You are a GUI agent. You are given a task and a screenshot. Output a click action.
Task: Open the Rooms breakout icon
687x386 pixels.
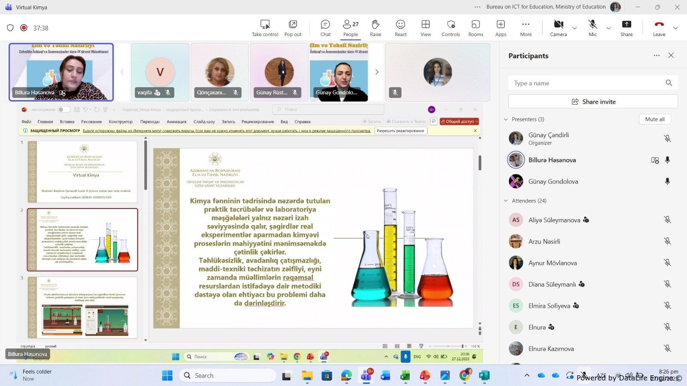(x=475, y=28)
